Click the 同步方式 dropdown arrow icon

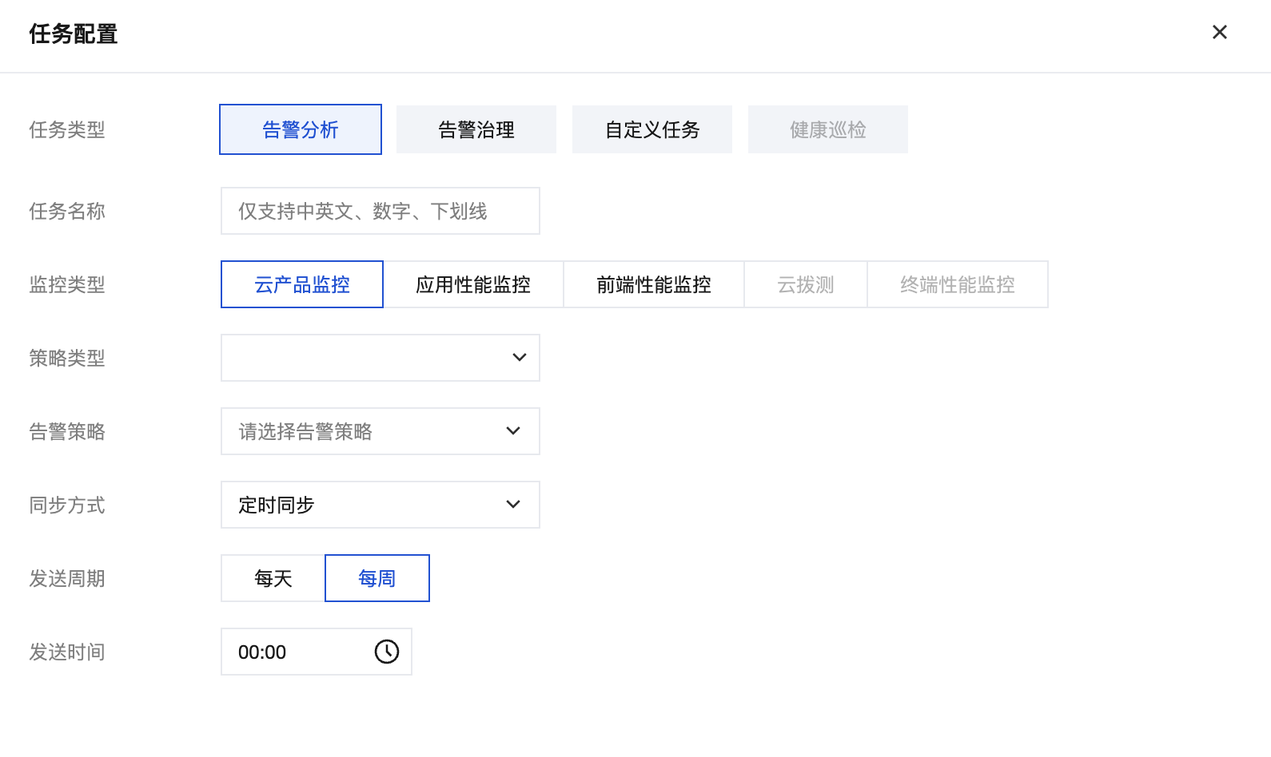513,505
